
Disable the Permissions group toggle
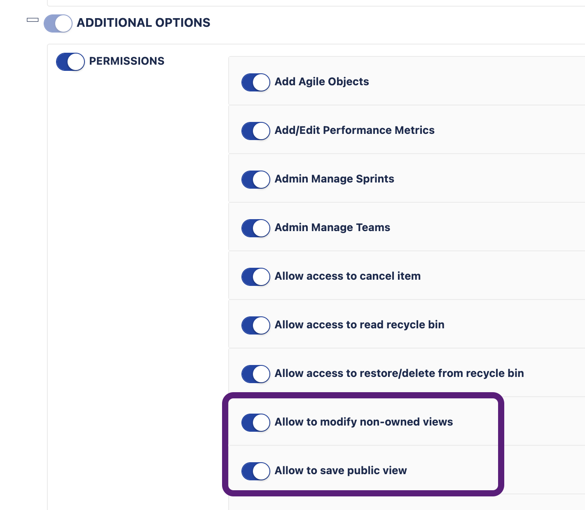click(x=70, y=62)
